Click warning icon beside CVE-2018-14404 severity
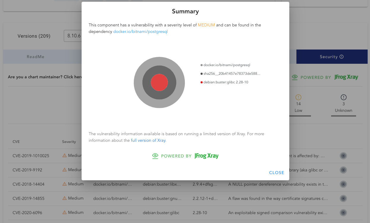Image resolution: width=370 pixels, height=223 pixels. click(64, 184)
